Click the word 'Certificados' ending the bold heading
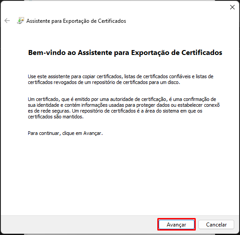Image resolution: width=240 pixels, height=235 pixels. point(202,53)
